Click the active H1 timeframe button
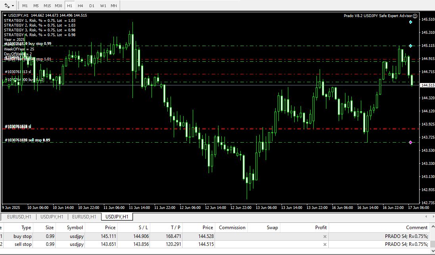435x255 pixels. 70,6
